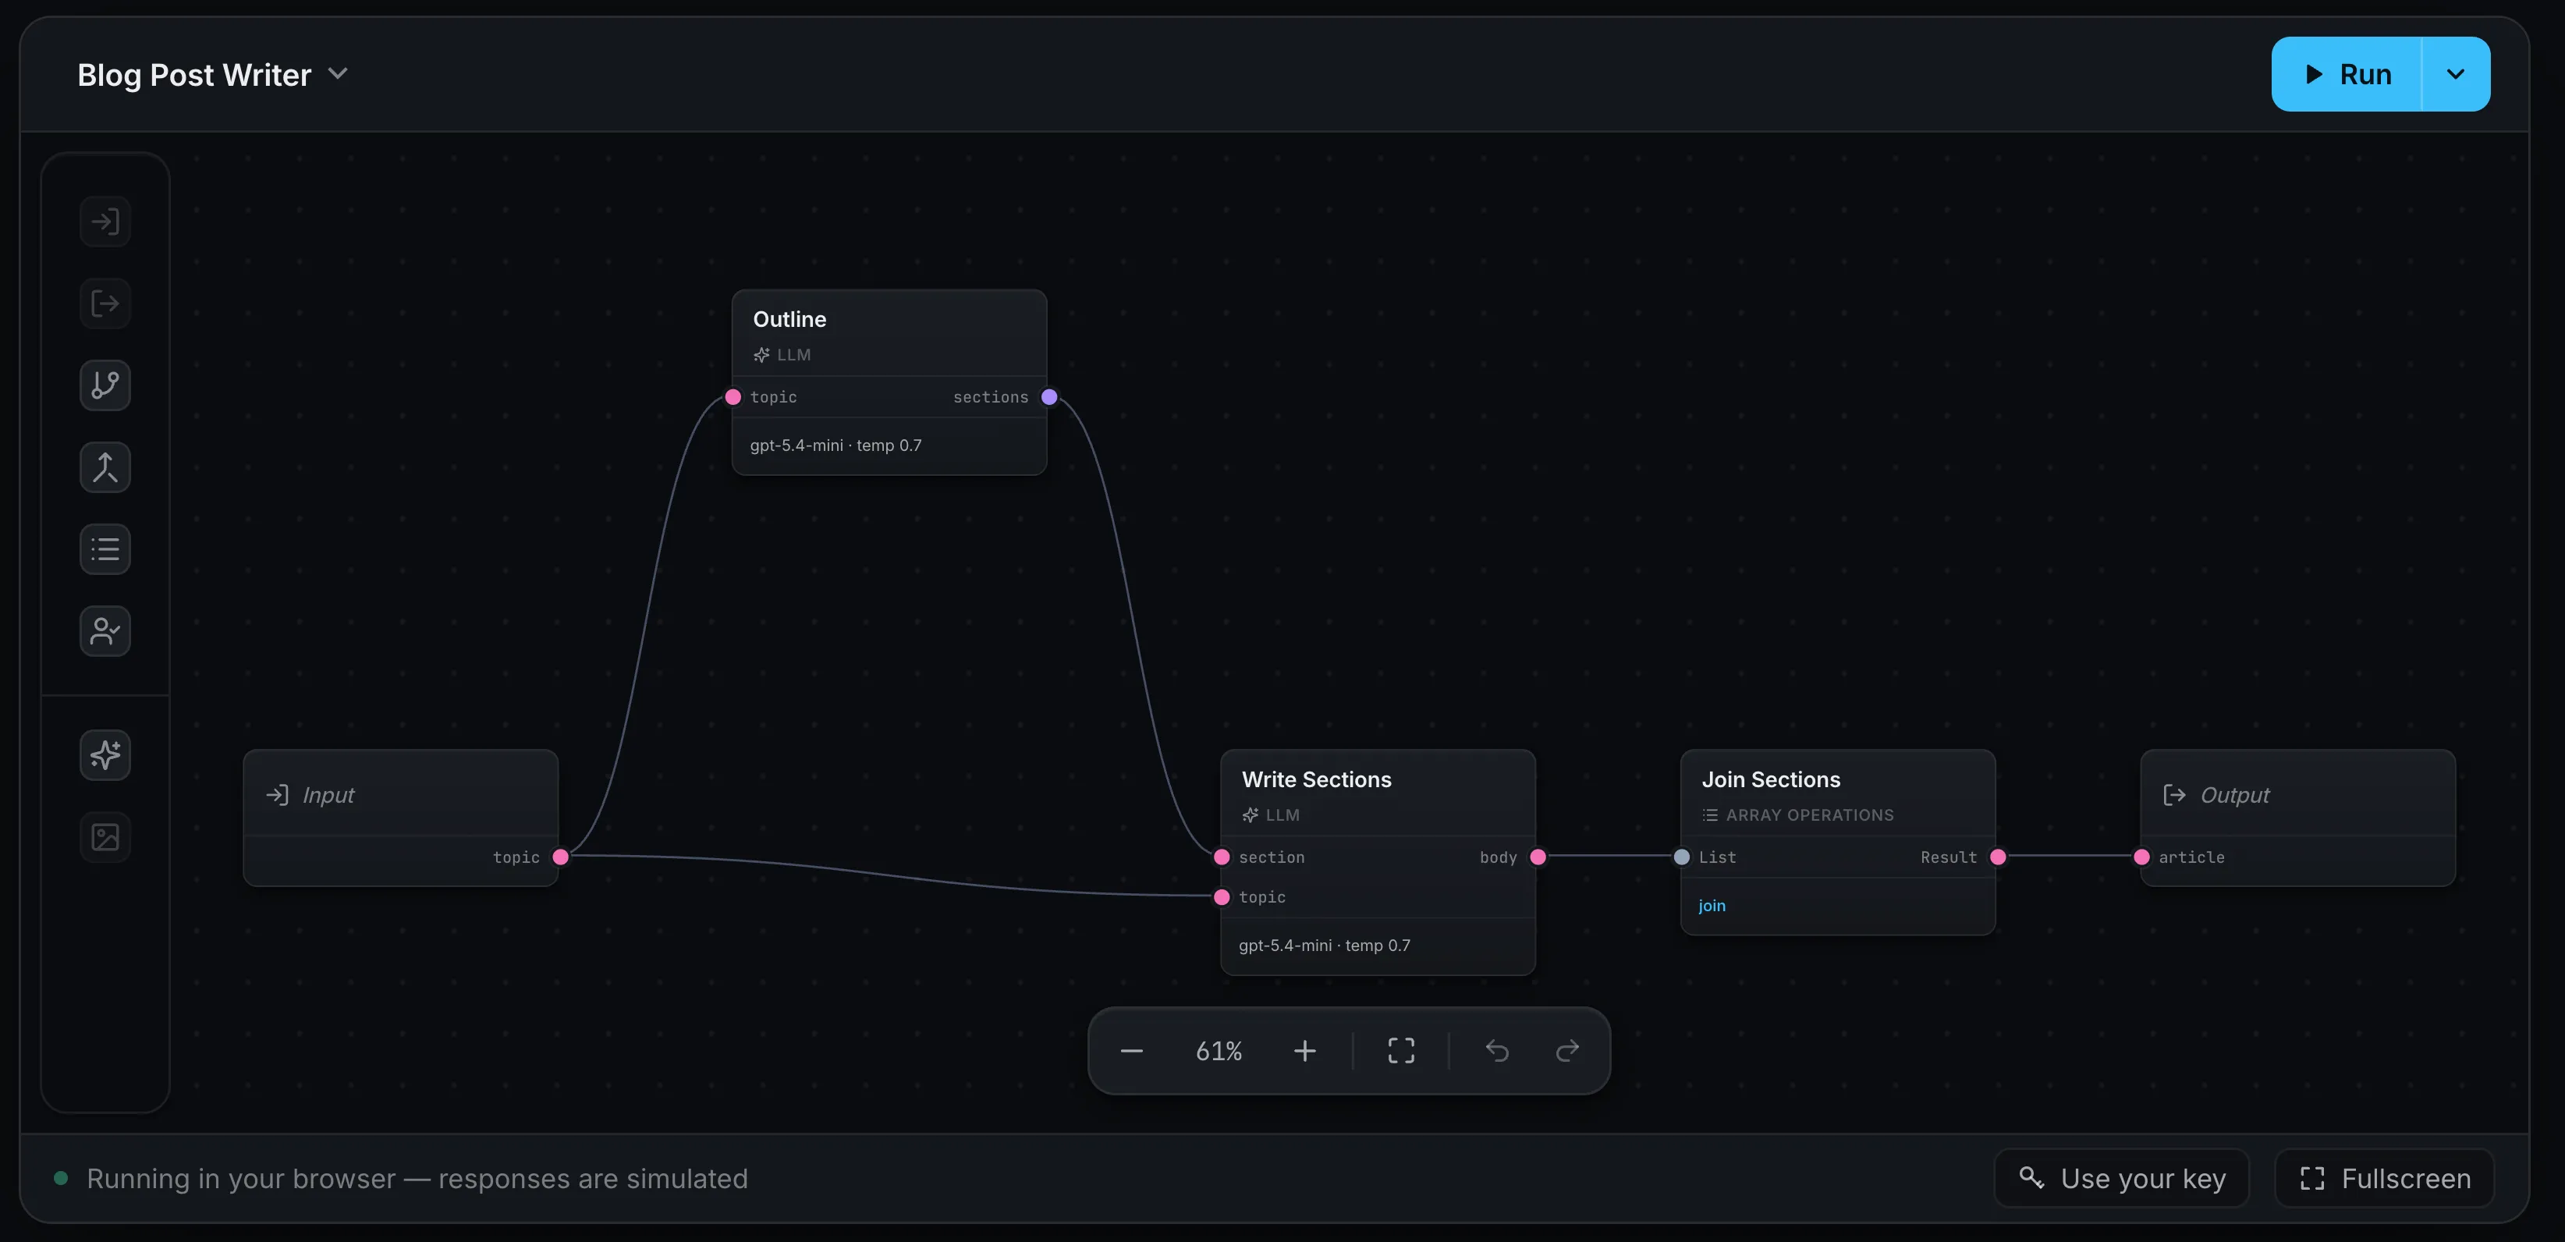Add an image node from the sidebar
The image size is (2565, 1242).
(105, 836)
